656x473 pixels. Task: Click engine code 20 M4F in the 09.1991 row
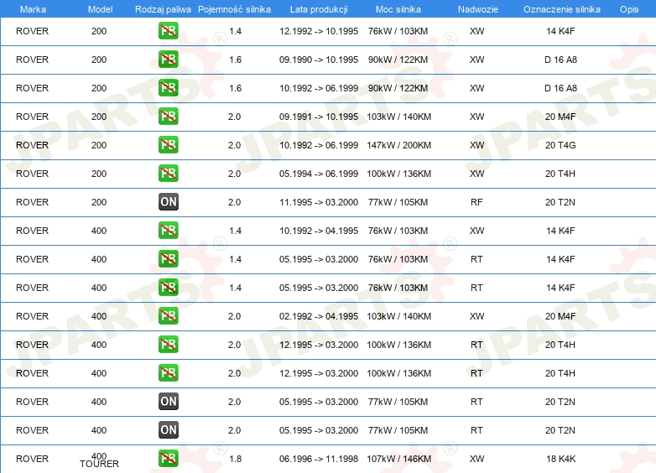point(560,117)
